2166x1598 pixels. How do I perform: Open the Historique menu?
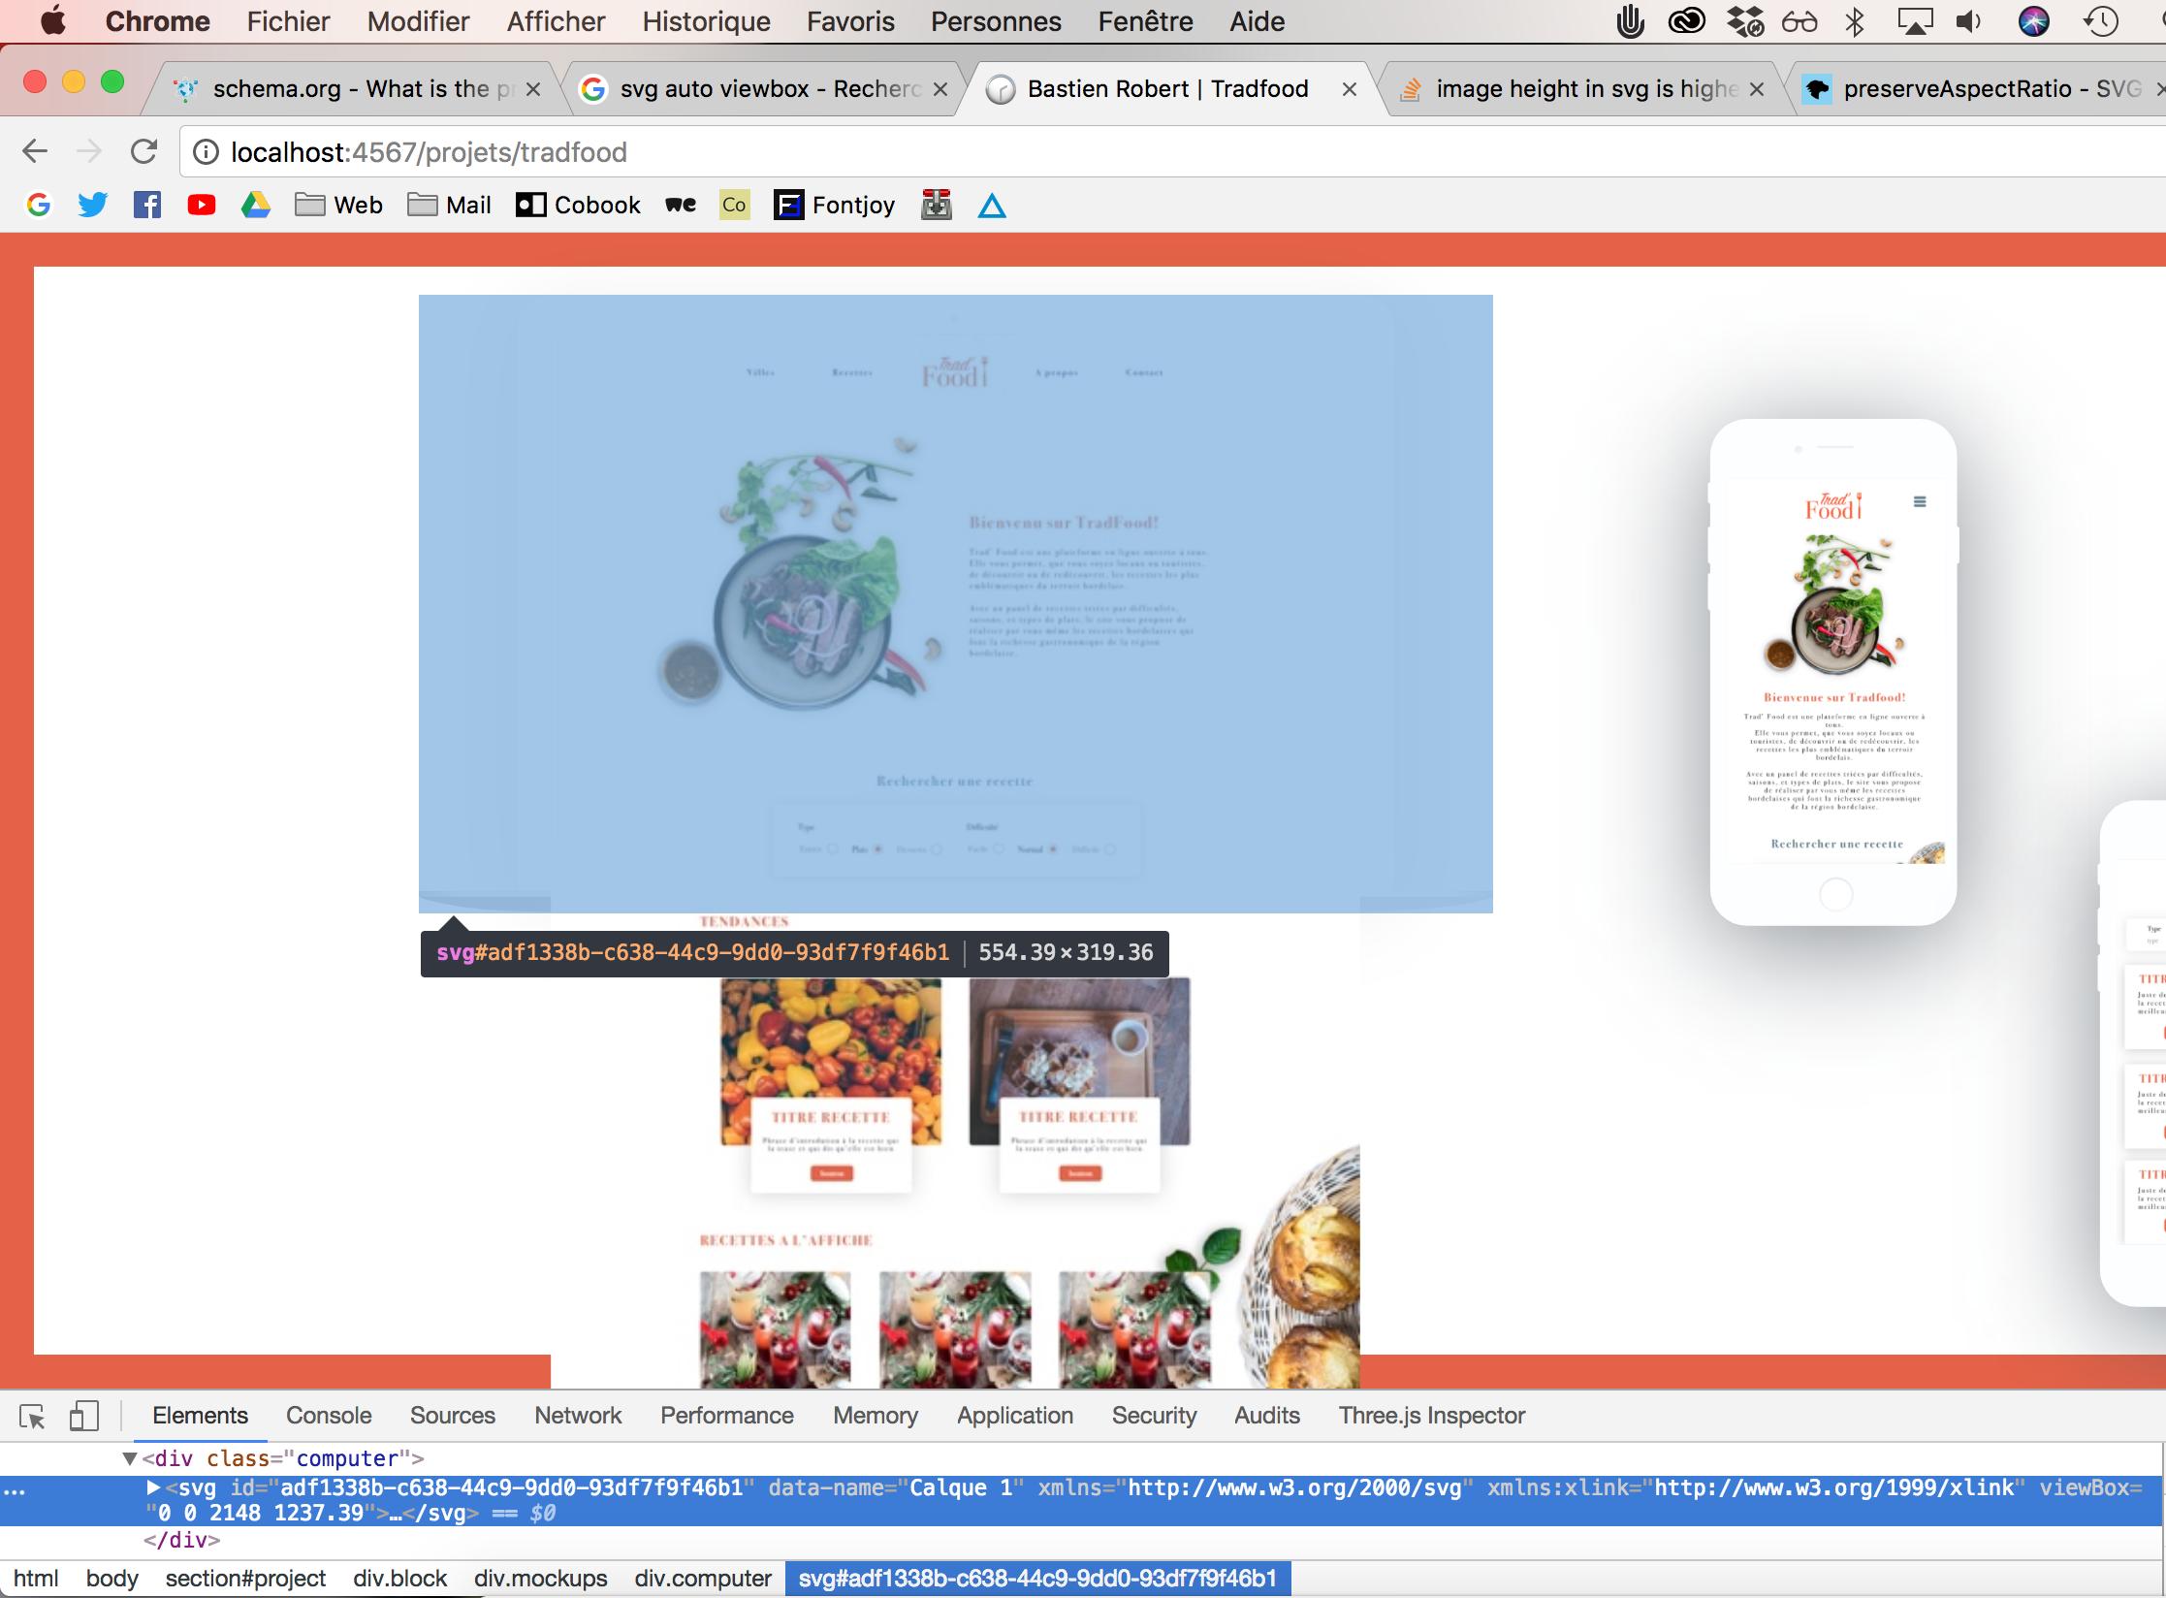tap(706, 21)
